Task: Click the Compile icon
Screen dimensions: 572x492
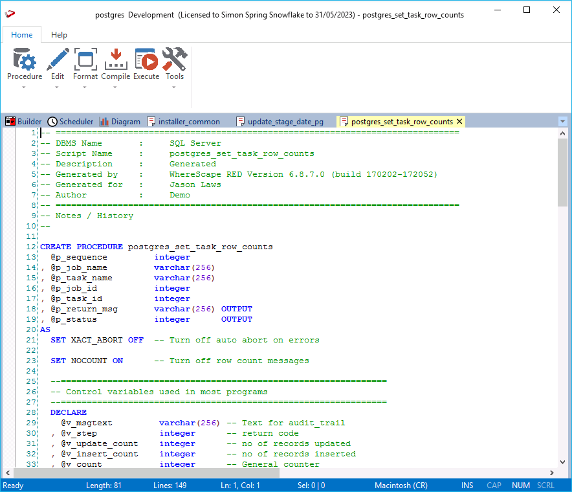Action: click(115, 60)
